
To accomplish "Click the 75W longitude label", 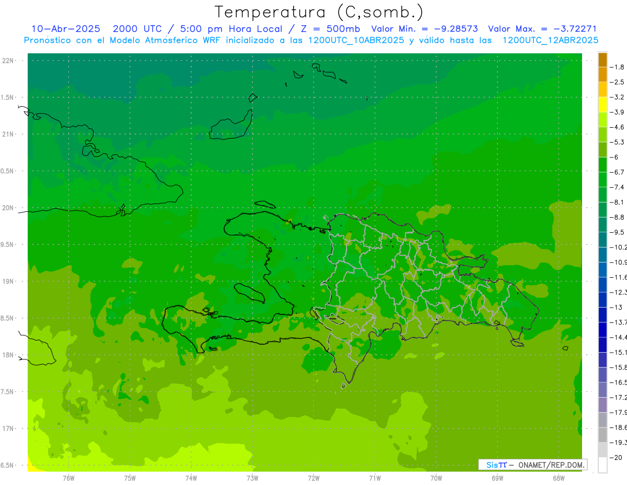I will pyautogui.click(x=130, y=478).
